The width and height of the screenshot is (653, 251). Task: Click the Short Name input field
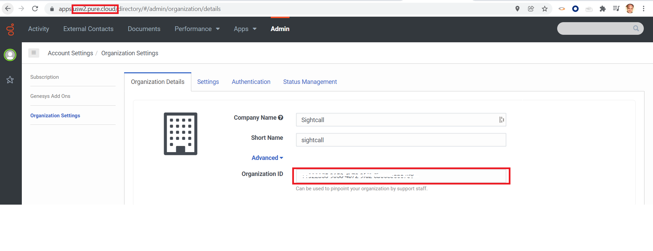[x=401, y=140]
